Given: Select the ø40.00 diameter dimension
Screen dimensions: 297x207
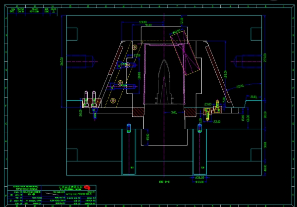Looking at the screenshot, I should click(199, 182).
